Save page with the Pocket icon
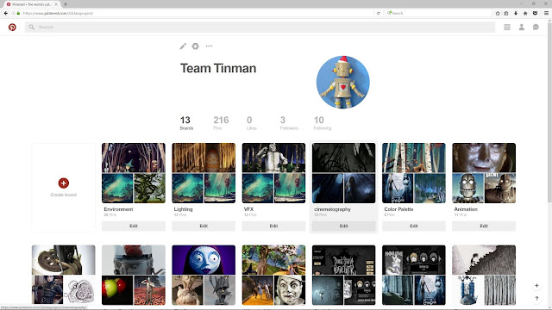Viewport: 552px width, 310px height. [x=535, y=13]
